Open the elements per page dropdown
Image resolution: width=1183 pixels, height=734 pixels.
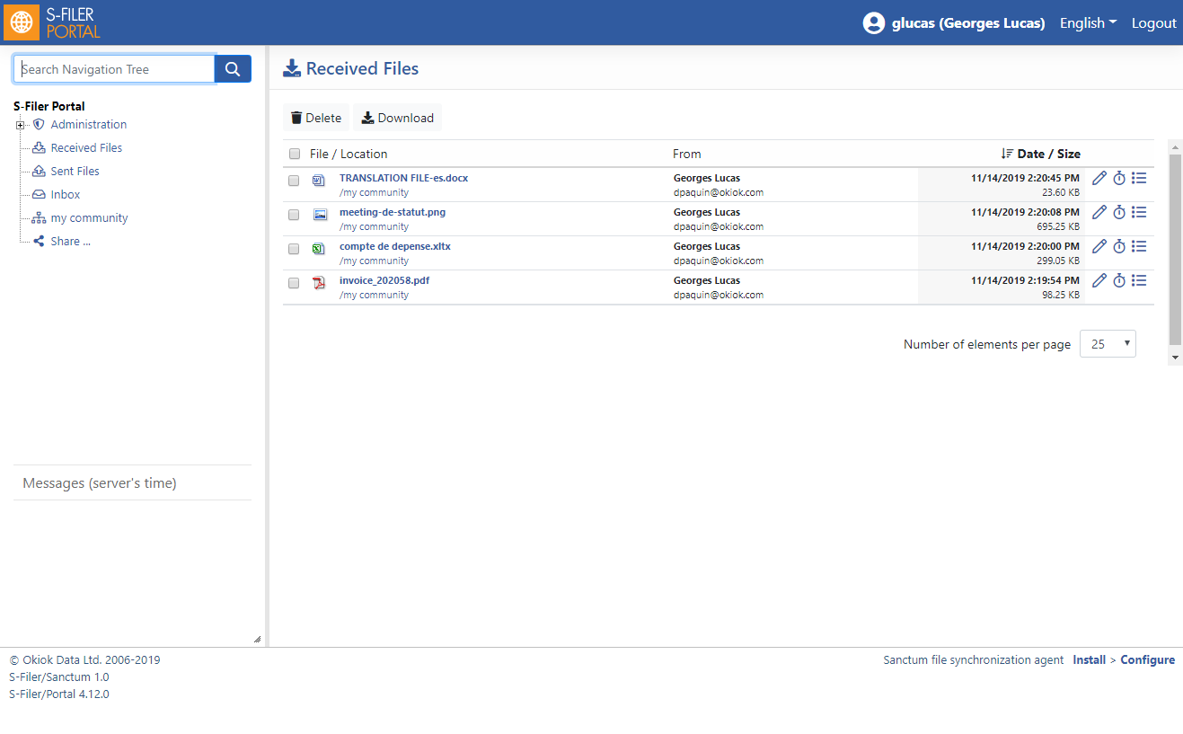[x=1108, y=344]
